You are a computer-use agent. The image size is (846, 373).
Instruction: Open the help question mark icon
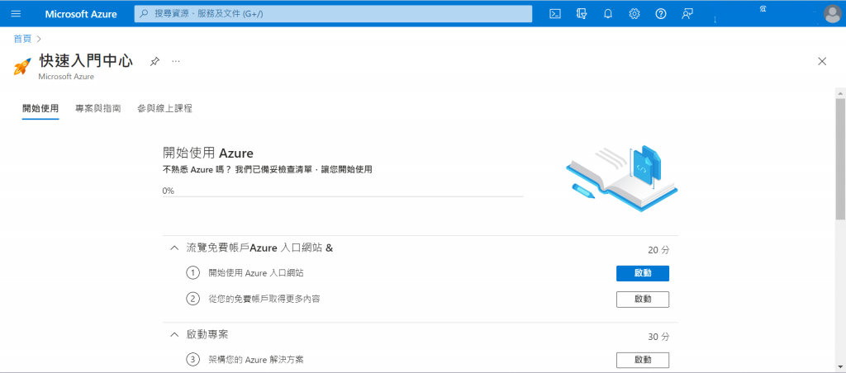660,14
